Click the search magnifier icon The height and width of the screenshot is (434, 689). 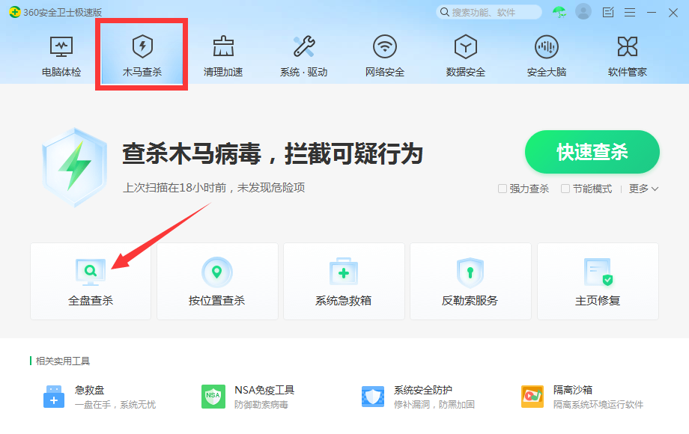(444, 12)
